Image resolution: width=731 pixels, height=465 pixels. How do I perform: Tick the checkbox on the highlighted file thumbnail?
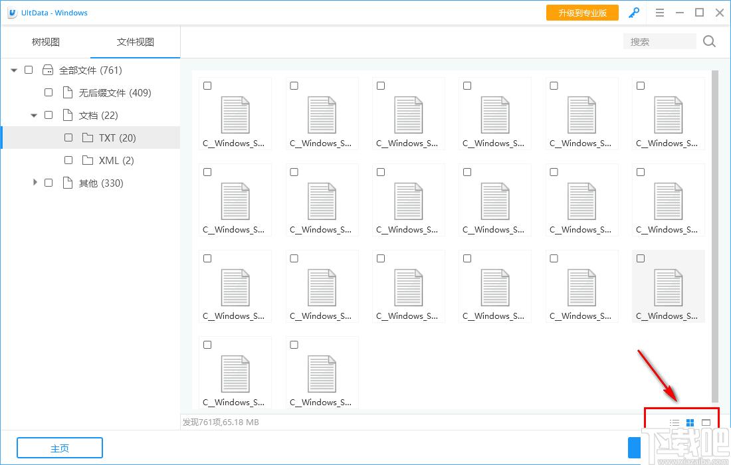[x=641, y=258]
